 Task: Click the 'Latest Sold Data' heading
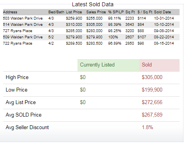coord(93,4)
